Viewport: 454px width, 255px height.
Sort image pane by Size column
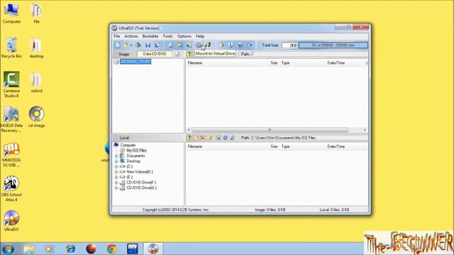pyautogui.click(x=274, y=63)
